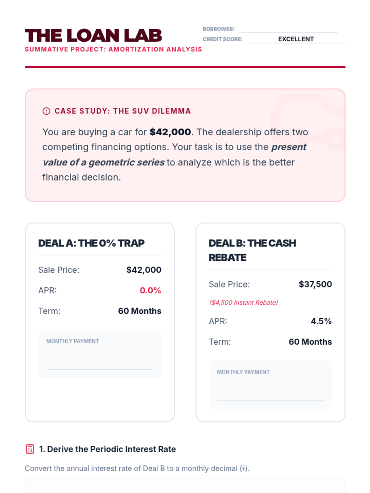Click the $37,500 sale price value

point(315,284)
